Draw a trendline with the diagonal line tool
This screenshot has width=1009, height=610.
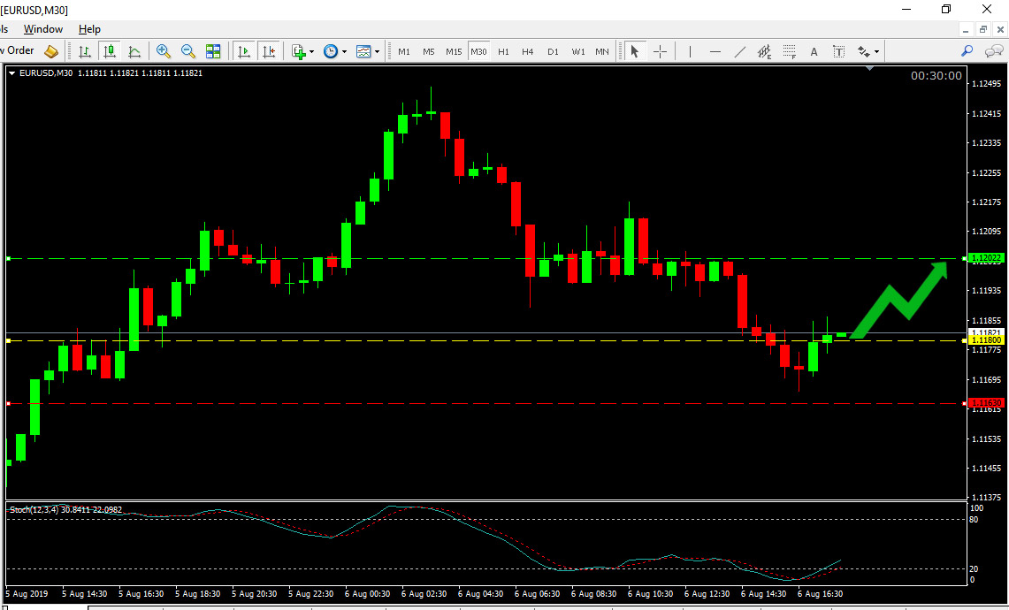pos(740,51)
